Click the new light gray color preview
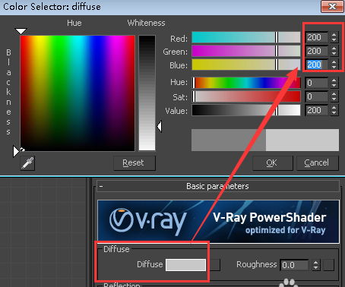This screenshot has width=345, height=287. point(302,140)
